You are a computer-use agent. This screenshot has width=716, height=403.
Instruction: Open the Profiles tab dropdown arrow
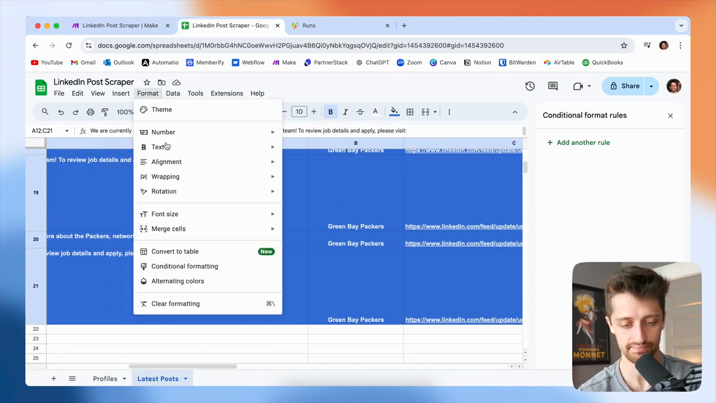[x=124, y=379]
